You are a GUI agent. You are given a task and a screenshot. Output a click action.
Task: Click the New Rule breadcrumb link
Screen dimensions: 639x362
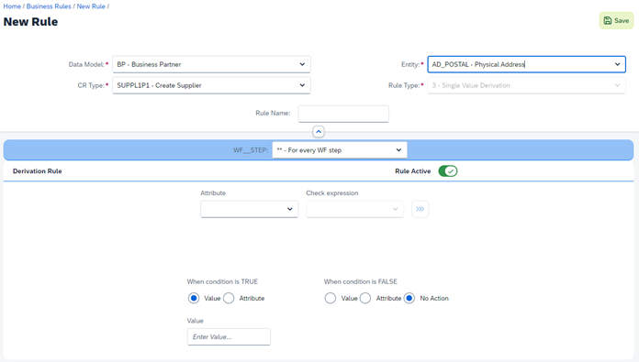coord(91,6)
